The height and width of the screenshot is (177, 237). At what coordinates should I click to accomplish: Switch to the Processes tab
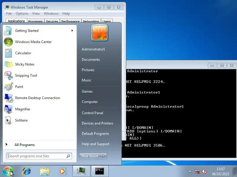tap(35, 21)
